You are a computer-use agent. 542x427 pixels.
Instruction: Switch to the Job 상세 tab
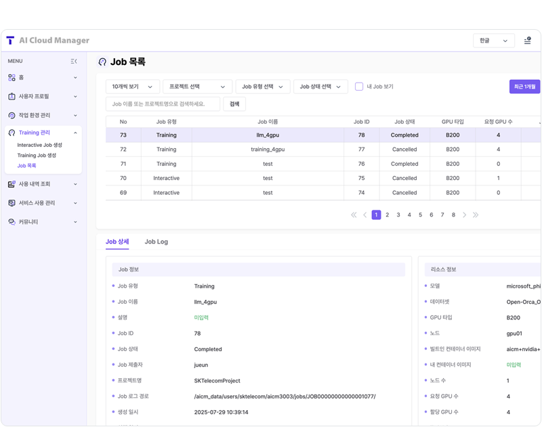click(x=117, y=242)
